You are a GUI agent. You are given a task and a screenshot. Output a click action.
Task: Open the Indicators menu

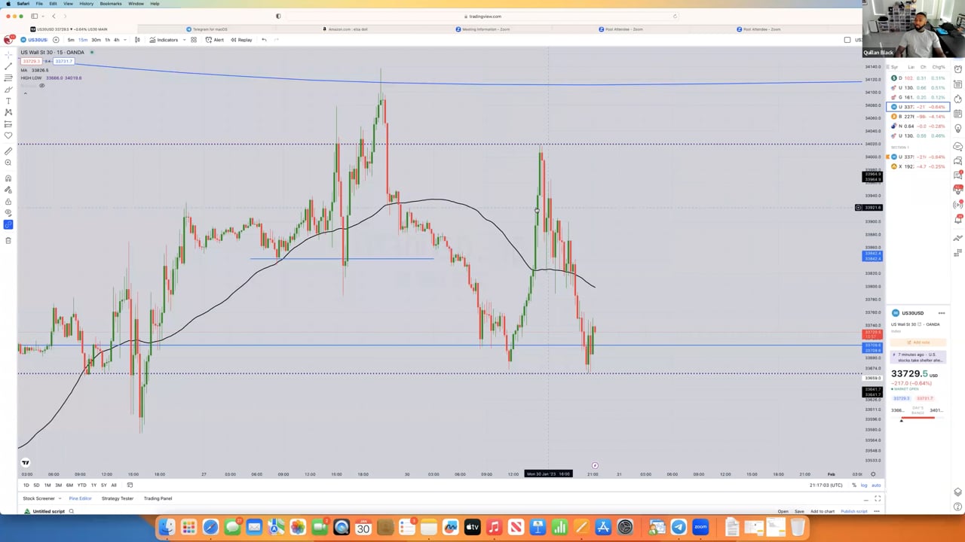point(164,40)
